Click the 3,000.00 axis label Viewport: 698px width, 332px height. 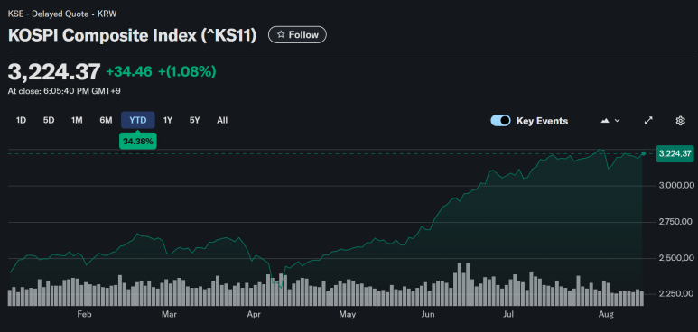(675, 185)
